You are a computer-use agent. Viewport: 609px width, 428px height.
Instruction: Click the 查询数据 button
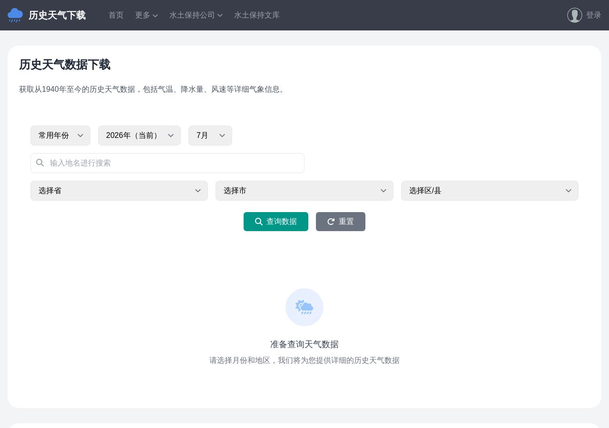click(x=276, y=222)
